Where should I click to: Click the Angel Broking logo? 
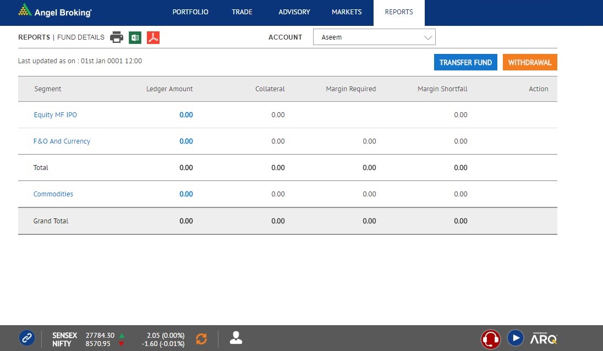coord(55,12)
